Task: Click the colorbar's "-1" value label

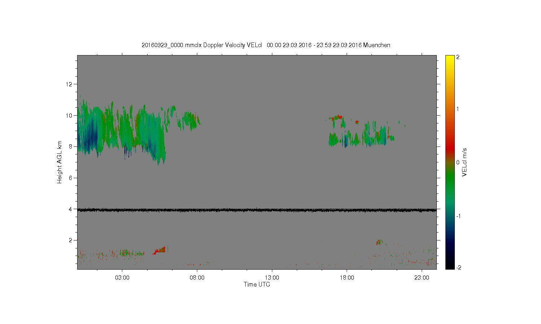Action: [x=458, y=216]
